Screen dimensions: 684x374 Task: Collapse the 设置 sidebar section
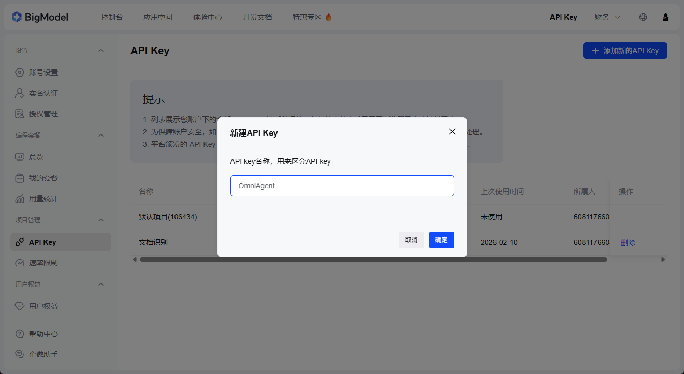click(x=101, y=51)
